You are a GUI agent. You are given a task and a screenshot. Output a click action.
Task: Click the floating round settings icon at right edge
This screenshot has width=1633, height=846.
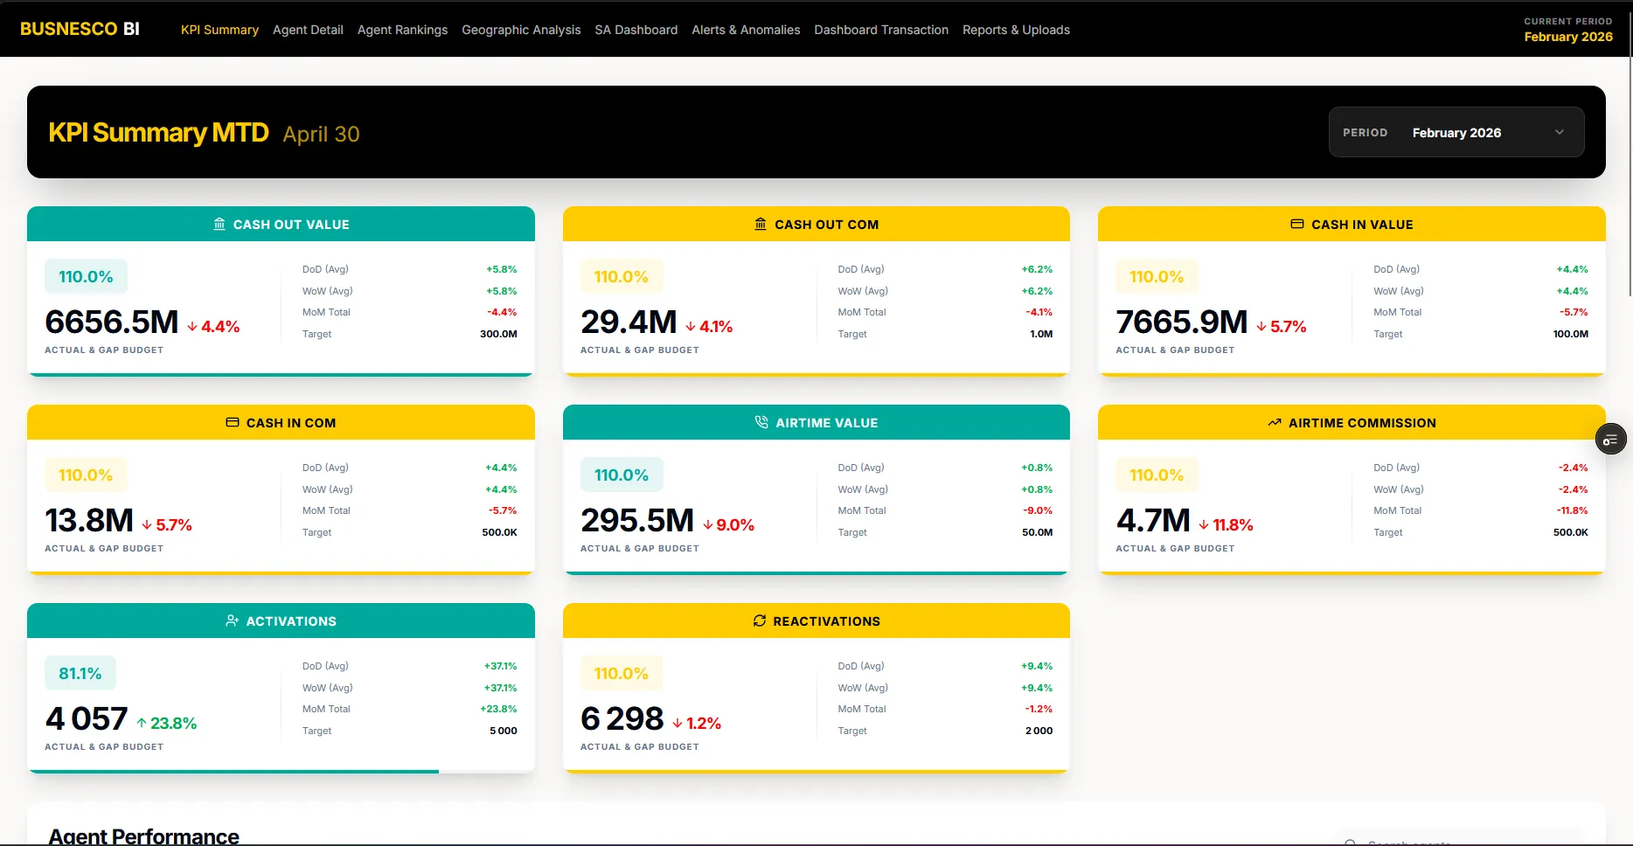pyautogui.click(x=1611, y=440)
